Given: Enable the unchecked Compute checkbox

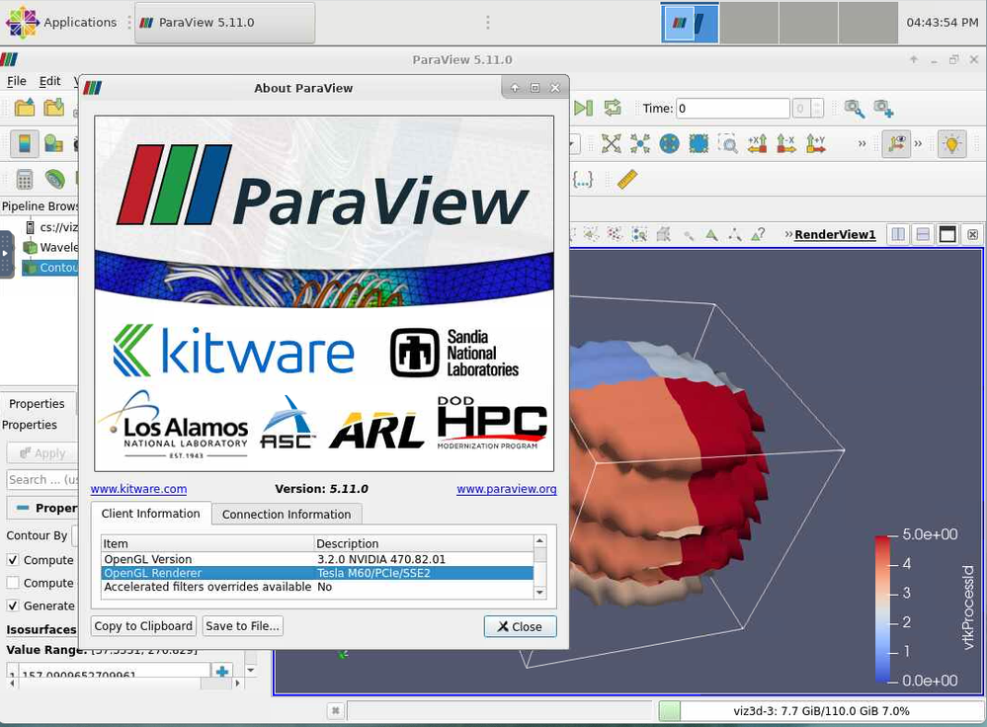Looking at the screenshot, I should click(x=13, y=583).
